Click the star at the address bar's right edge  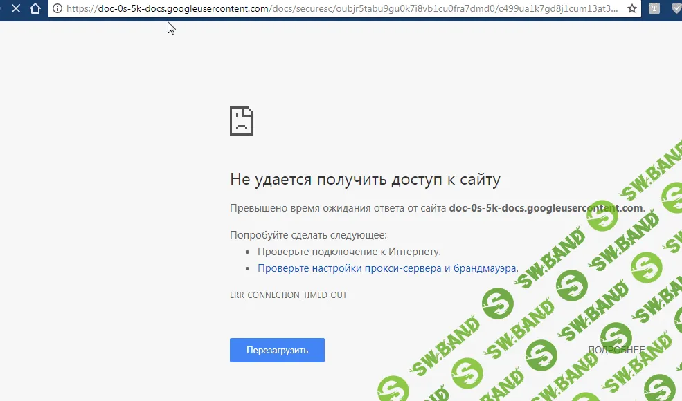click(631, 10)
